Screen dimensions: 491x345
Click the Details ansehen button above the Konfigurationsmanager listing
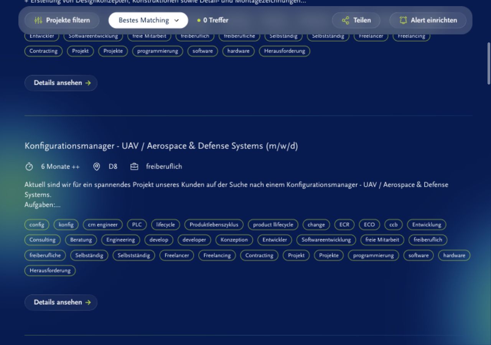pos(61,83)
